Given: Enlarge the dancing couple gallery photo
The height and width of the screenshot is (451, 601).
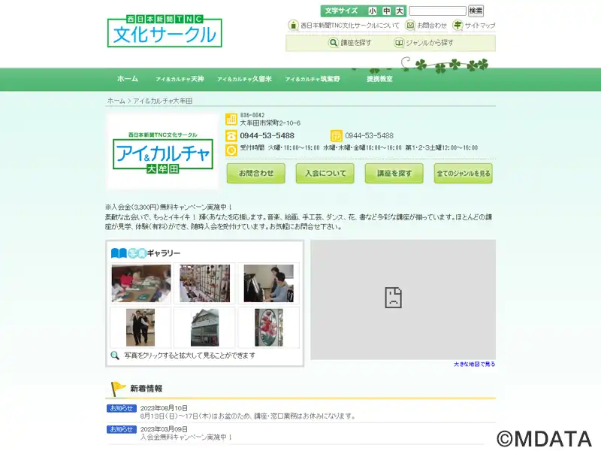Looking at the screenshot, I should coord(140,328).
